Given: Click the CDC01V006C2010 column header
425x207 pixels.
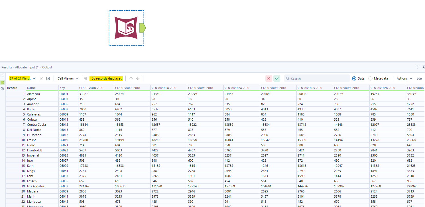Looking at the screenshot, I should 278,88.
